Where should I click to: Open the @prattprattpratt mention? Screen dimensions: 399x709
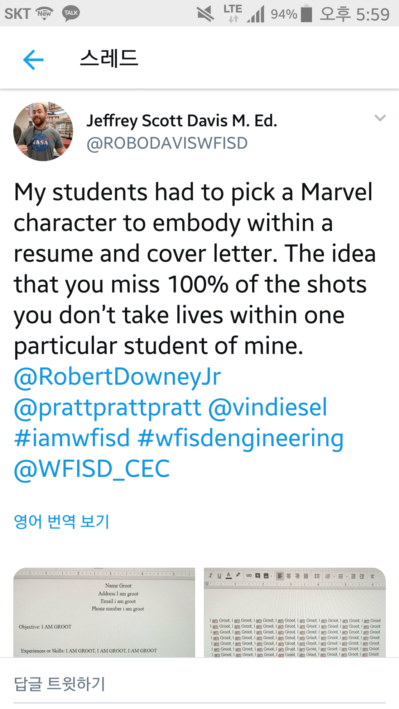click(108, 407)
